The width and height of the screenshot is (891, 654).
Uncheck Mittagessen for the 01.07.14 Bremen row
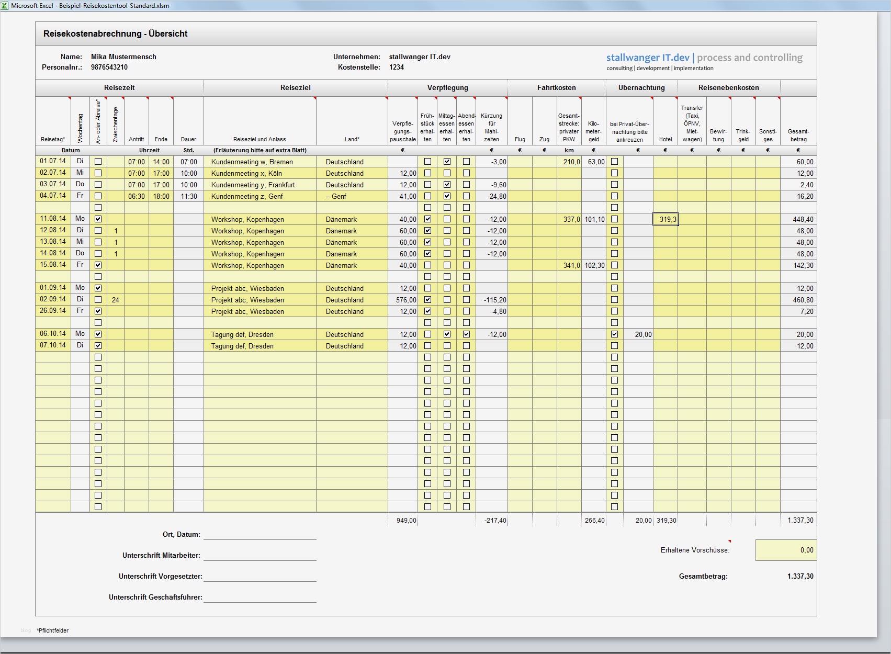click(447, 162)
